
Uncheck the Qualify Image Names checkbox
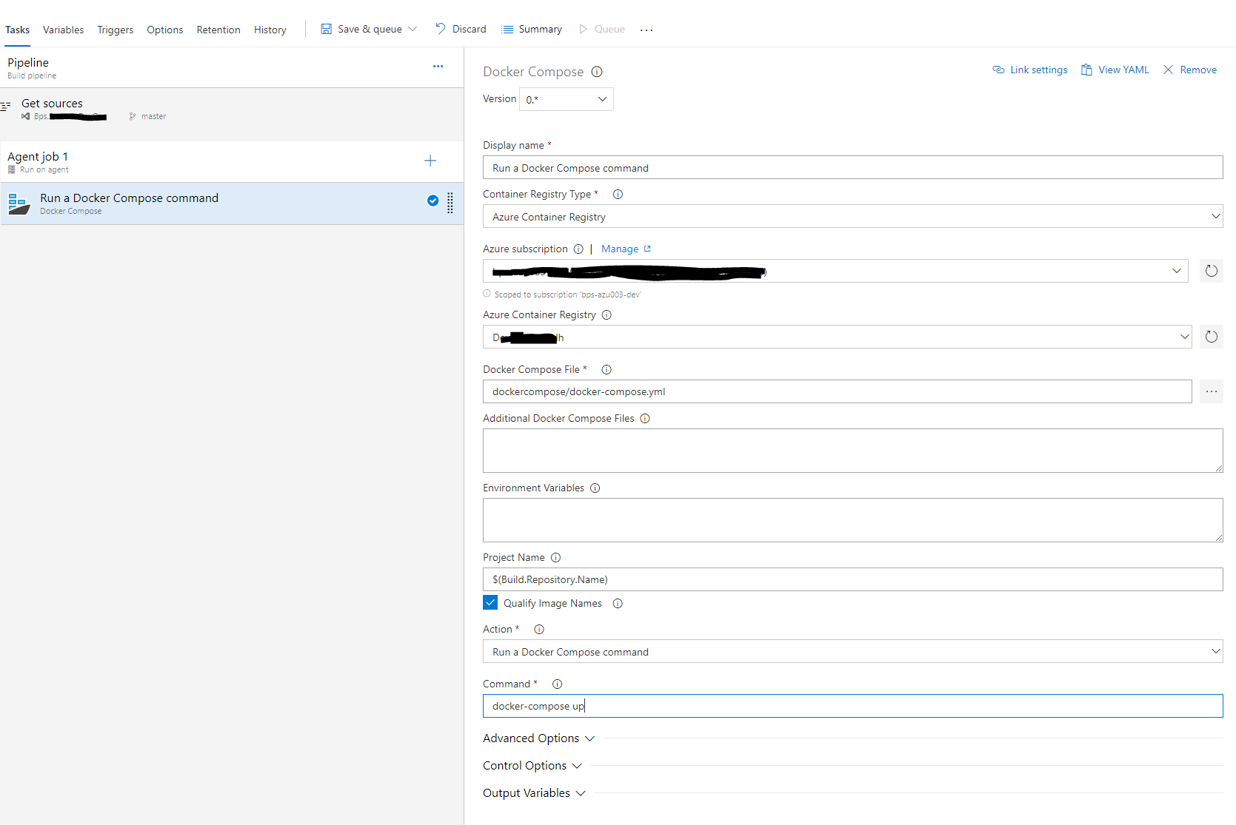click(x=490, y=602)
